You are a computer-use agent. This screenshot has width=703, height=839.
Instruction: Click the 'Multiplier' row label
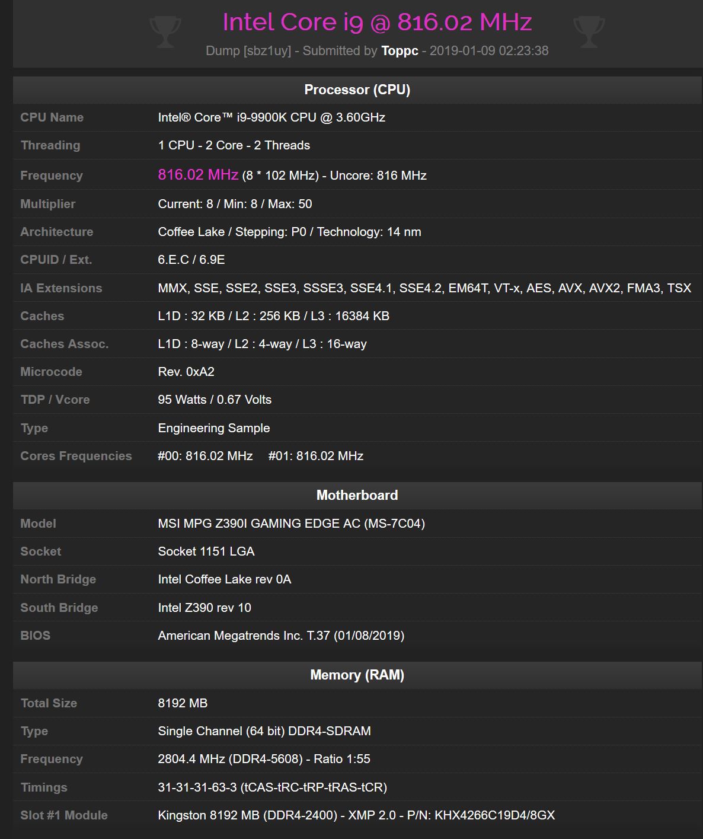pos(48,204)
